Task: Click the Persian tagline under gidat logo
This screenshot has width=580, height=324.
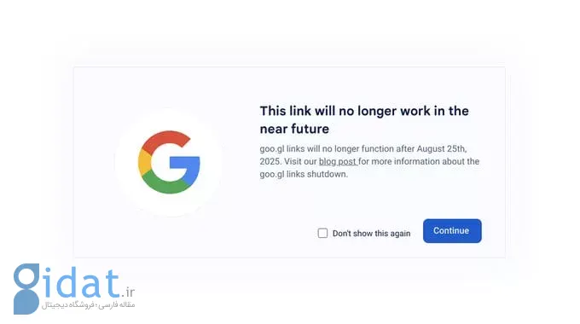Action: click(x=88, y=305)
